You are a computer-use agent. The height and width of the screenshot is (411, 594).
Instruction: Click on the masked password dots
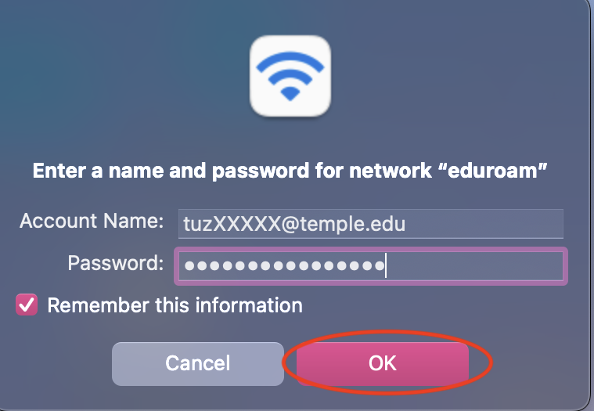[282, 266]
